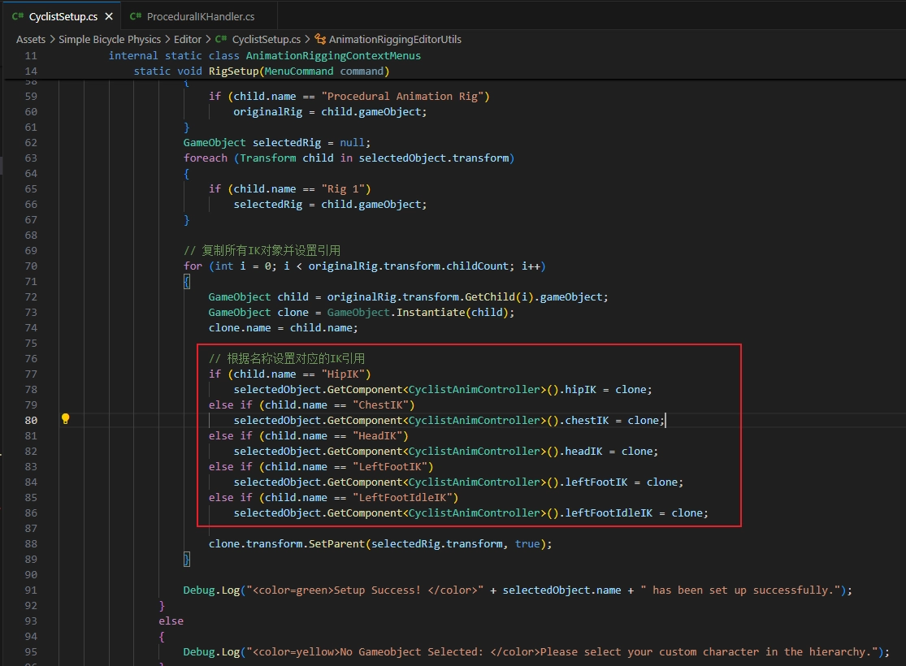Open the AnimationRiggingEditorUtils breadcrumb symbol
The width and height of the screenshot is (906, 666).
point(395,39)
